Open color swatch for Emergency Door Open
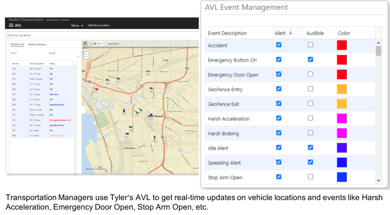This screenshot has height=215, width=390. pyautogui.click(x=342, y=75)
